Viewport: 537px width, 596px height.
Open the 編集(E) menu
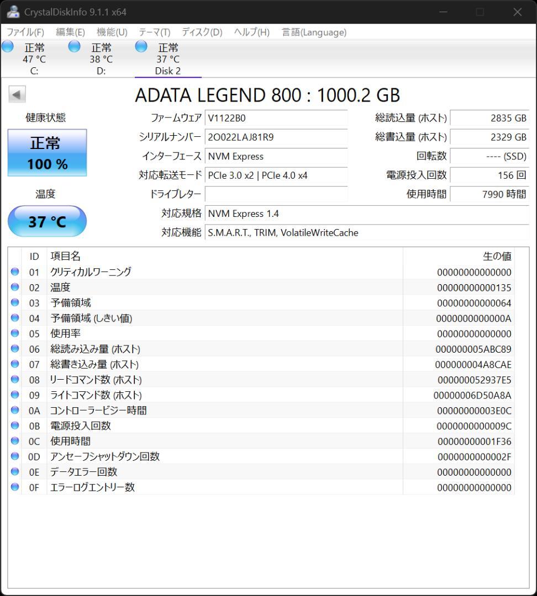coord(70,33)
